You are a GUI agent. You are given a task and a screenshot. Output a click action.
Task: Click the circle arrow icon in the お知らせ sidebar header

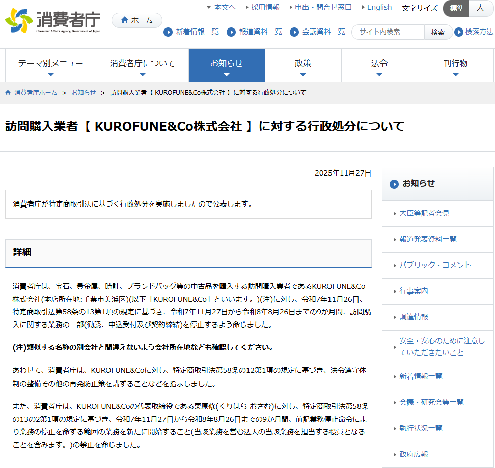(x=394, y=184)
